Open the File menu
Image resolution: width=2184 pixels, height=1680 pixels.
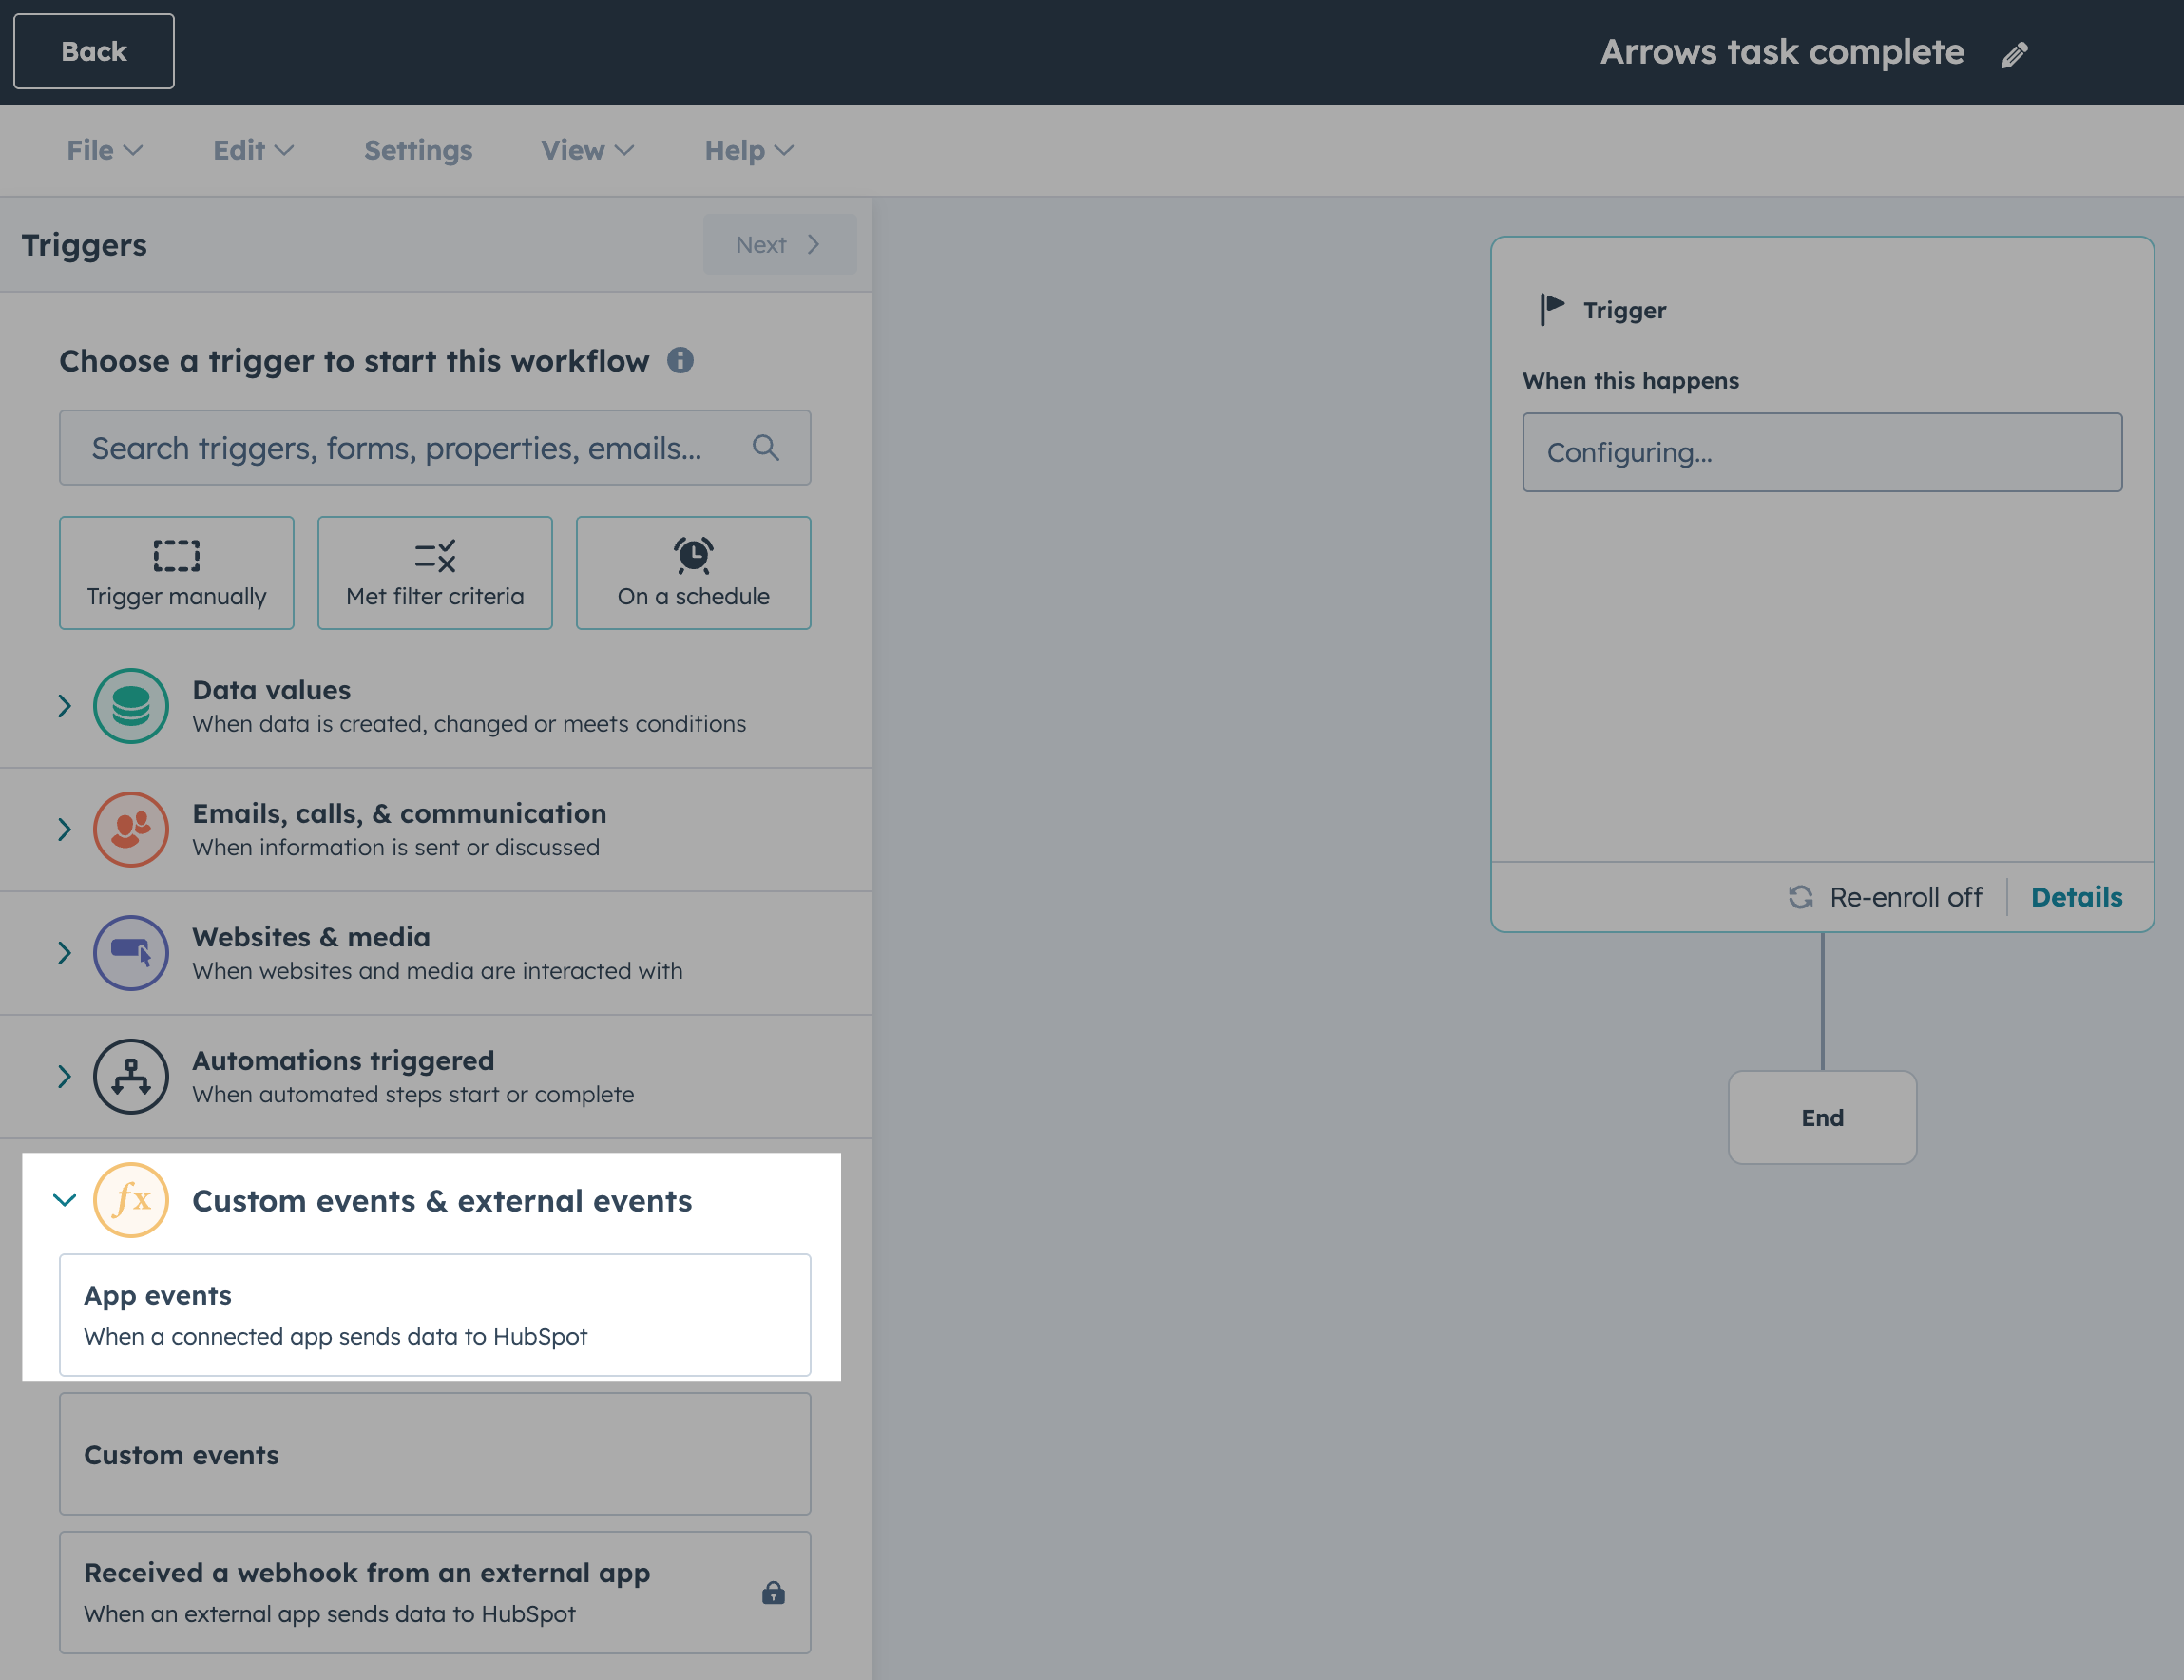(x=104, y=150)
